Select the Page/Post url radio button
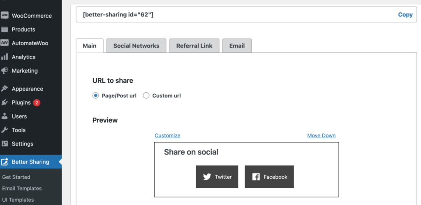Screen dimensions: 421x205 click(95, 96)
